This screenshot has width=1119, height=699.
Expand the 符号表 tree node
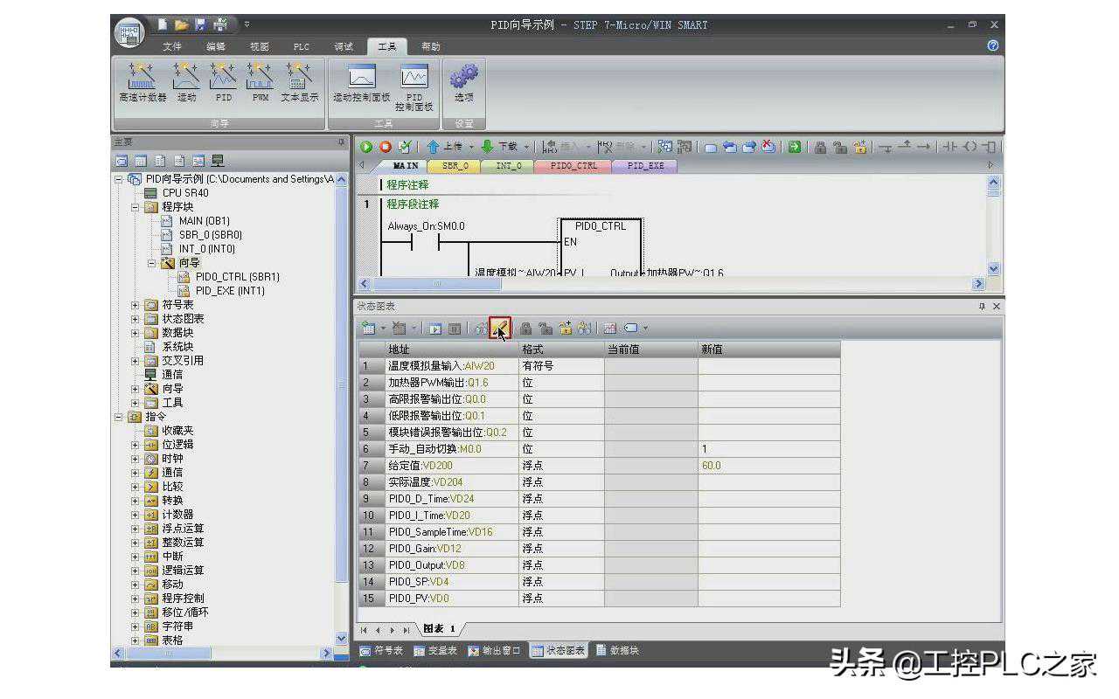(x=136, y=305)
